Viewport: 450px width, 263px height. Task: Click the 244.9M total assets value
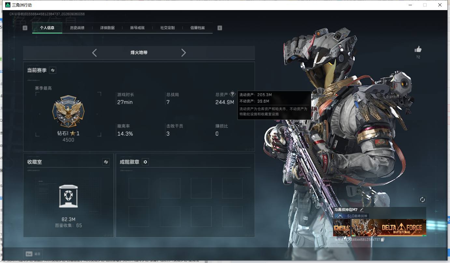point(225,102)
